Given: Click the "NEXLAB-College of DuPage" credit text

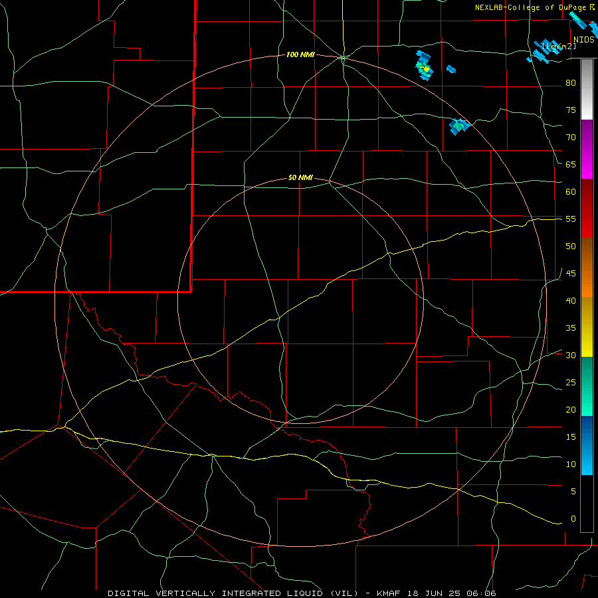Looking at the screenshot, I should [532, 7].
